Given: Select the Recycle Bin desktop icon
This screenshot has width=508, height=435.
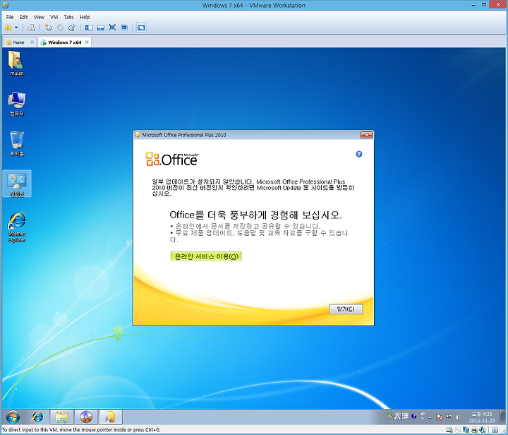Looking at the screenshot, I should 16,144.
